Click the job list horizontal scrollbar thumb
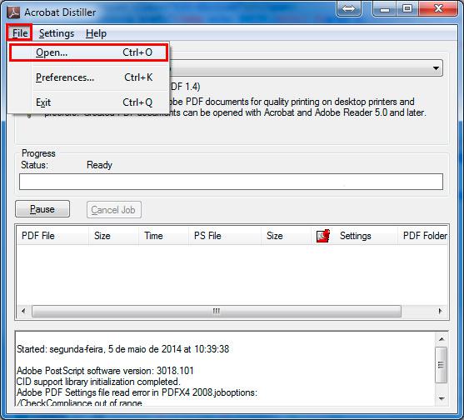 click(x=217, y=311)
